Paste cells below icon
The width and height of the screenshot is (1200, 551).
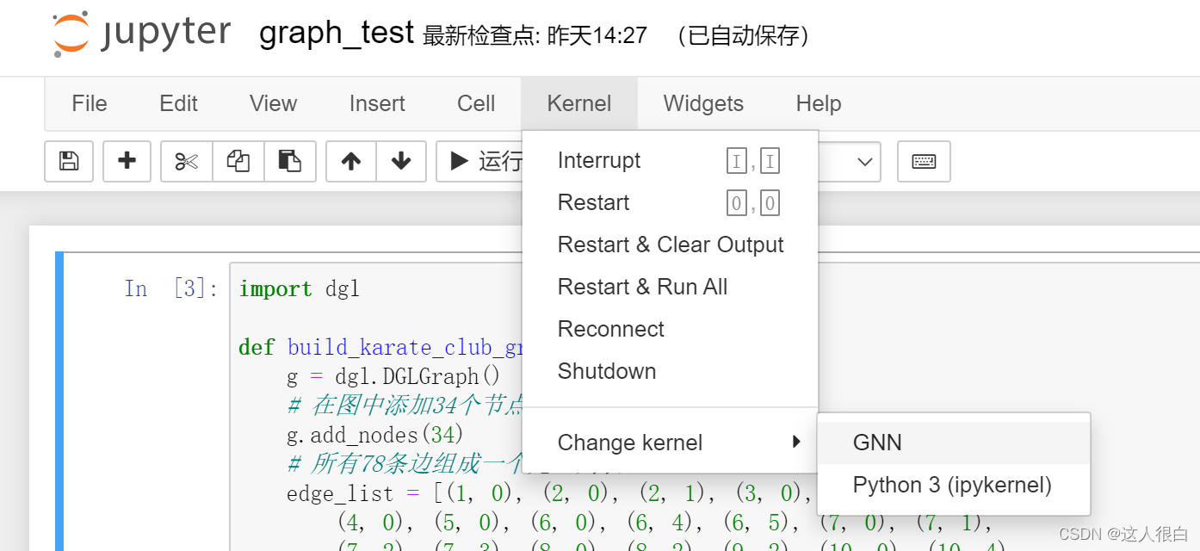pos(290,161)
